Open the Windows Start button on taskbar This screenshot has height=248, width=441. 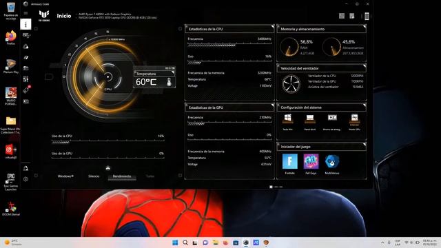click(x=175, y=242)
